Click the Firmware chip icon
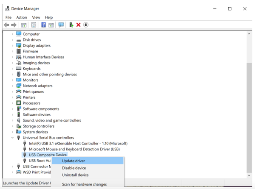The height and width of the screenshot is (189, 255). [19, 51]
